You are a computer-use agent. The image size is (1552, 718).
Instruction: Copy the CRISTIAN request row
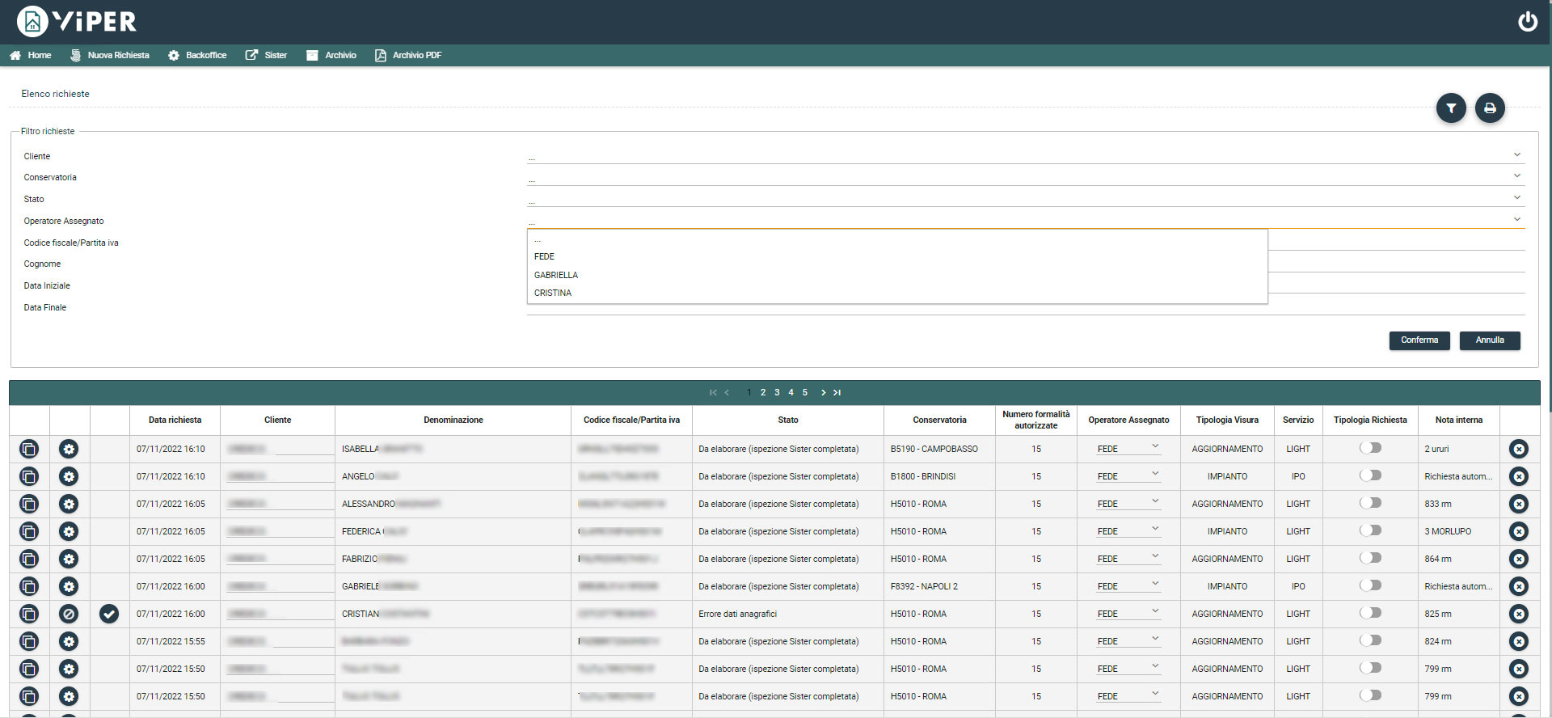[29, 614]
